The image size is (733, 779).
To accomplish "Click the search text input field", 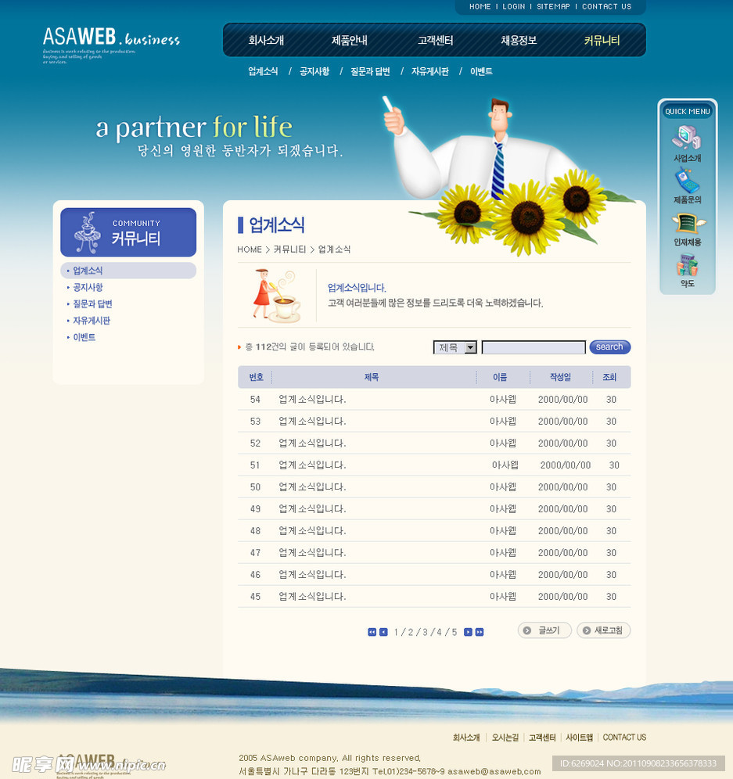I will tap(533, 347).
